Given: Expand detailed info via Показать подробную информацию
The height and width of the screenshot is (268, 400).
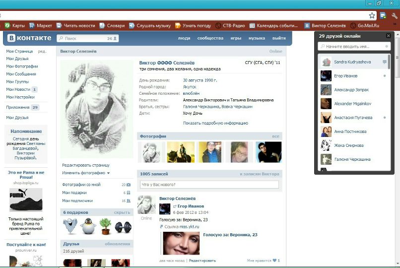Looking at the screenshot, I should pyautogui.click(x=215, y=123).
